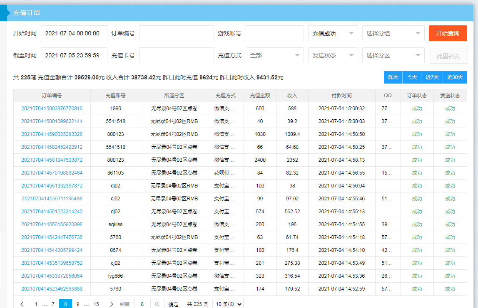
Task: Open the 充值成功 status dropdown
Action: [x=333, y=34]
